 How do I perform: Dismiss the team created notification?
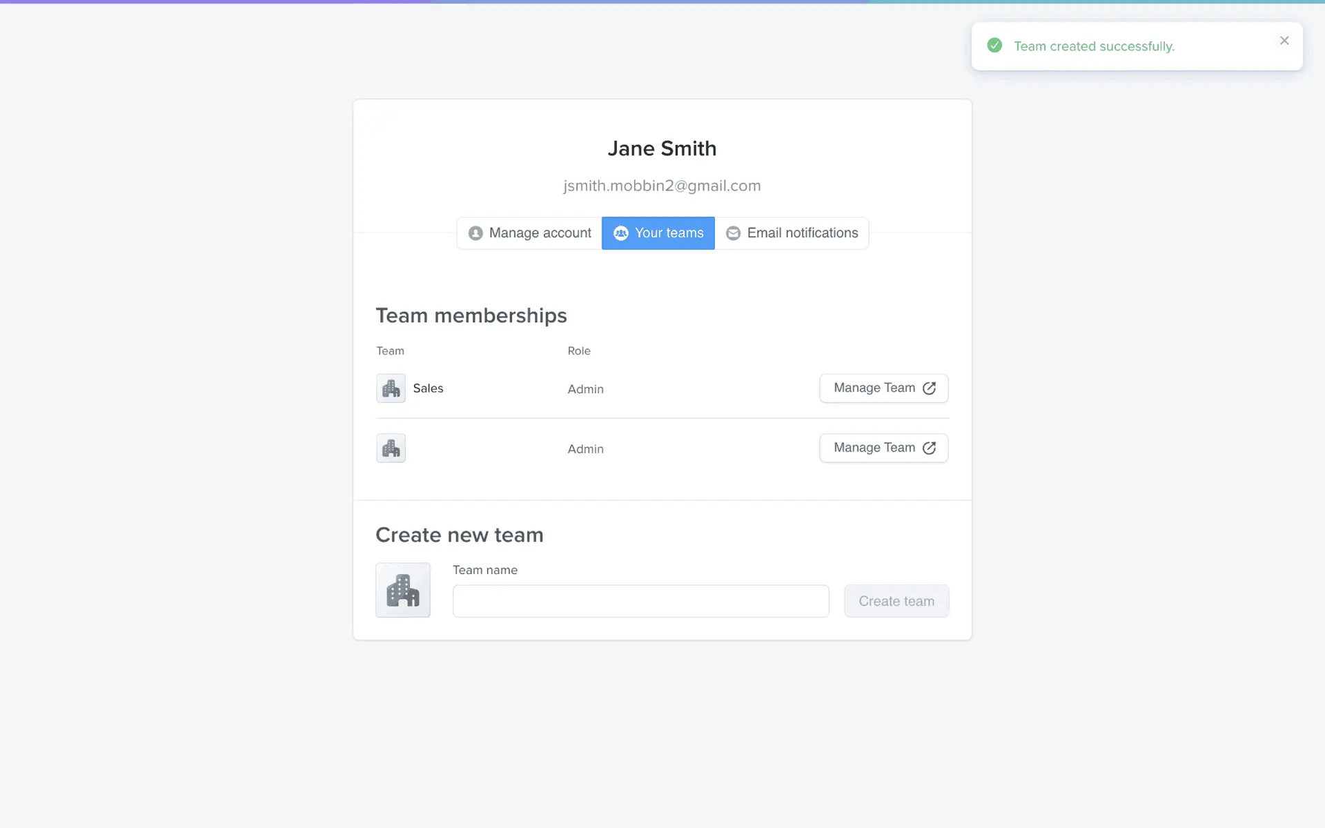click(1284, 41)
